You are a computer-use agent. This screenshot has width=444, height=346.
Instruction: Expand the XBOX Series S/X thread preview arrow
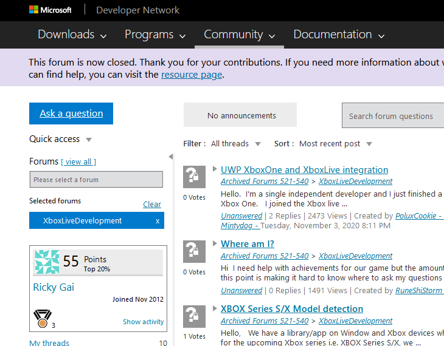215,308
